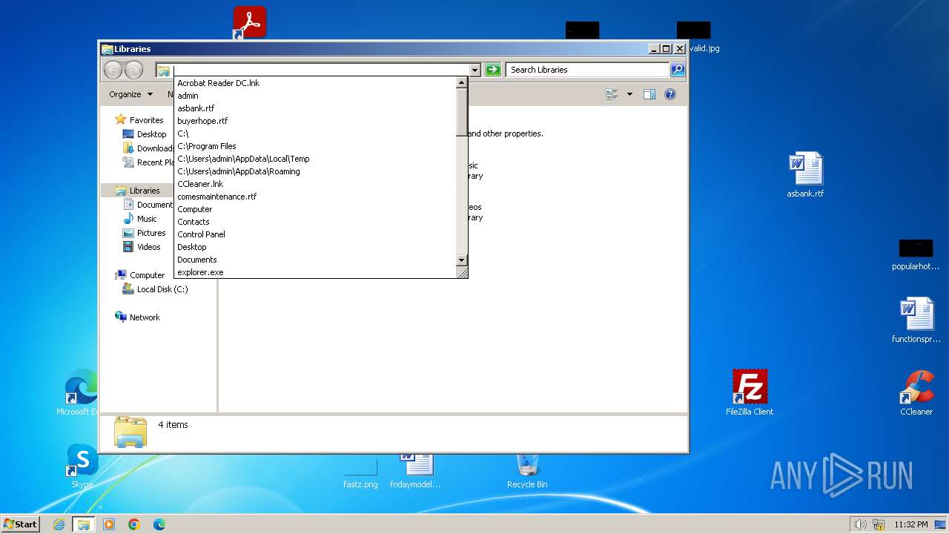Screen dimensions: 949x534
Task: Choose asbank.rtf from address suggestions
Action: point(315,108)
